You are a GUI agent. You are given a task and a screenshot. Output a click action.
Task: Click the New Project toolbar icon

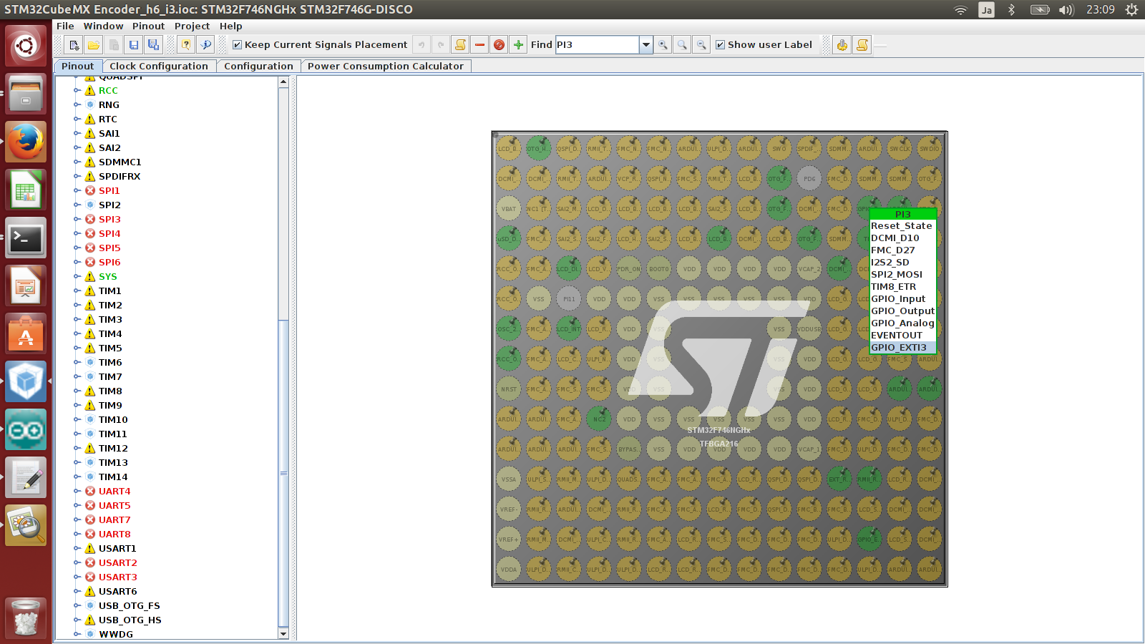(74, 45)
